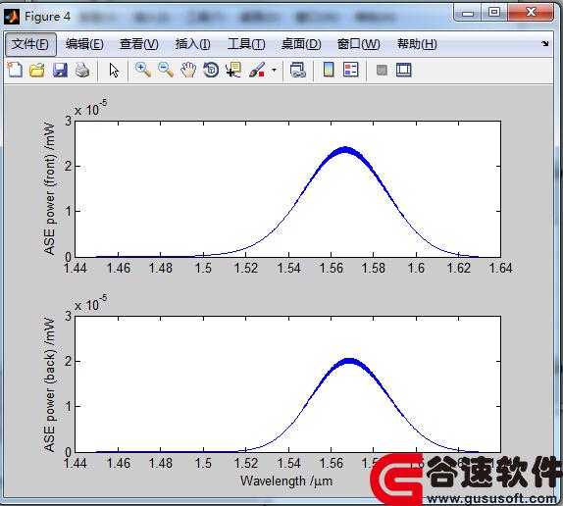Image resolution: width=563 pixels, height=506 pixels.
Task: Click the front ASE curve peak in top plot
Action: pyautogui.click(x=345, y=149)
